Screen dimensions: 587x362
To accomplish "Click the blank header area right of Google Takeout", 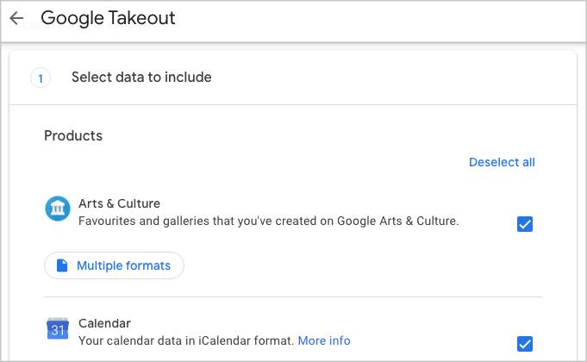I will [388, 18].
